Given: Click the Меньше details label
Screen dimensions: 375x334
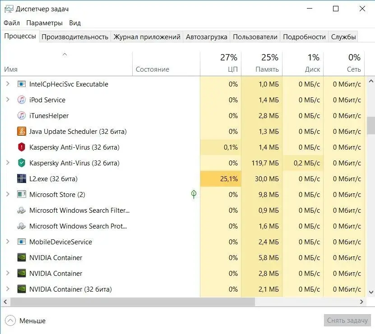Looking at the screenshot, I should [x=32, y=321].
